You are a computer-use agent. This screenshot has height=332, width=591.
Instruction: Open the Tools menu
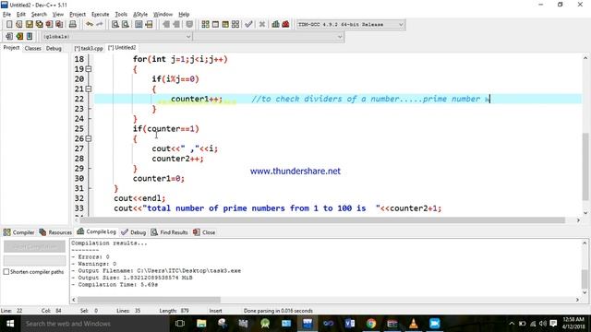point(121,15)
